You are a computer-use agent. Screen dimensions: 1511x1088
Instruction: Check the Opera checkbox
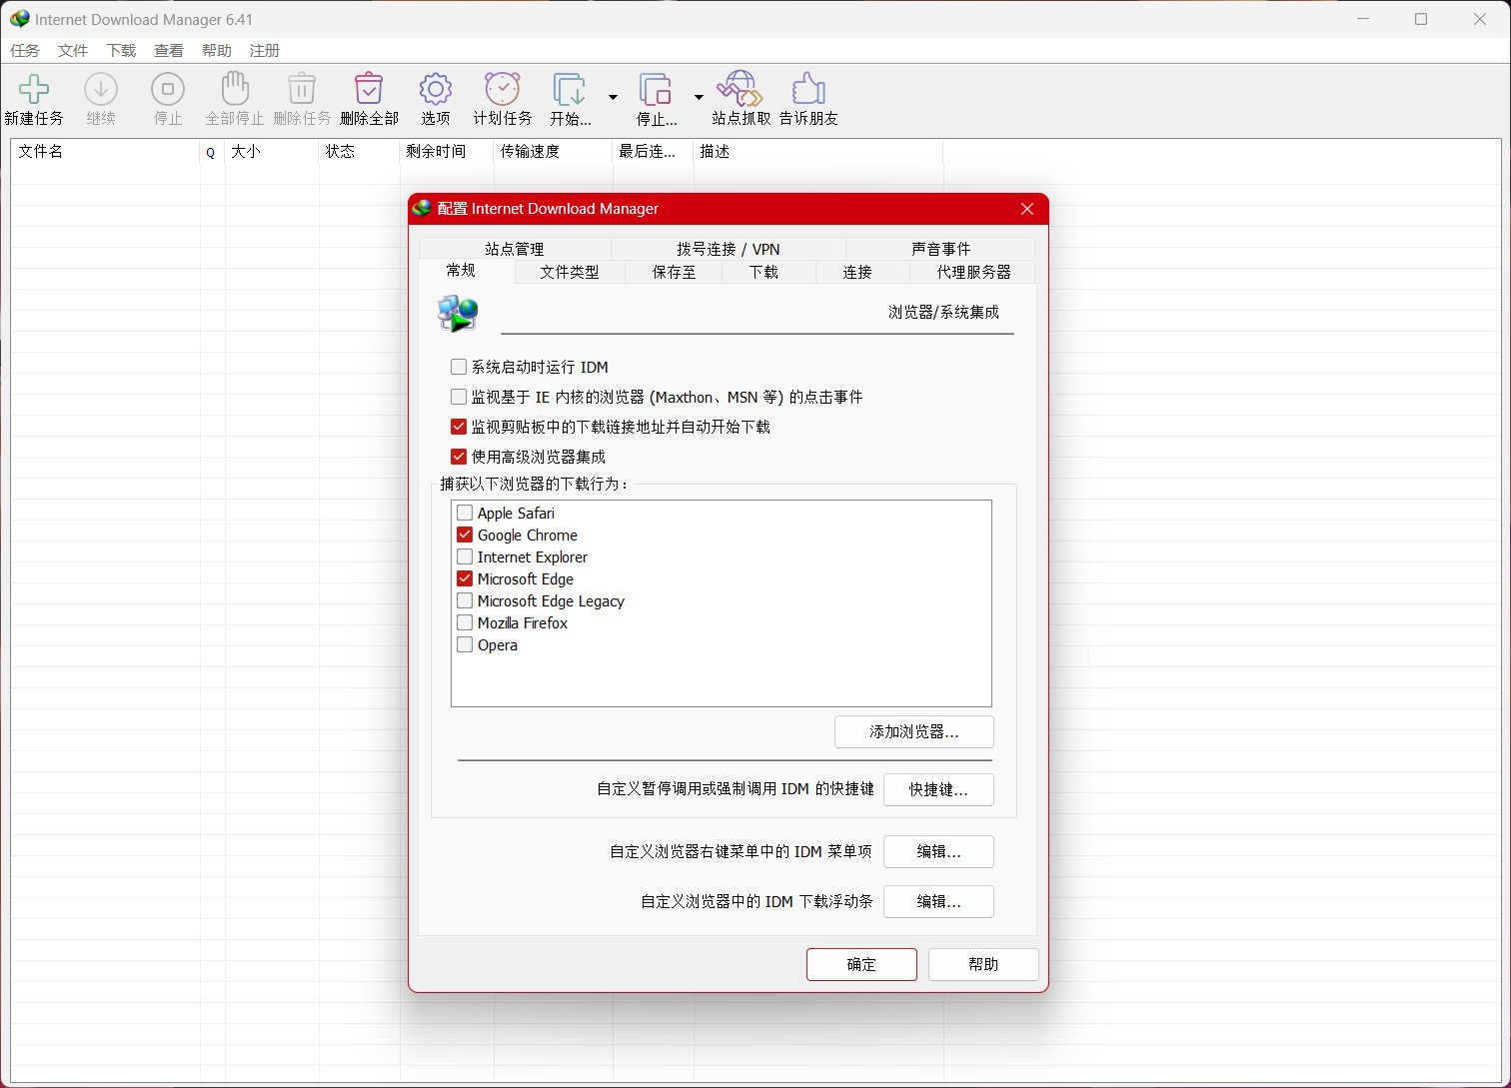[x=465, y=644]
